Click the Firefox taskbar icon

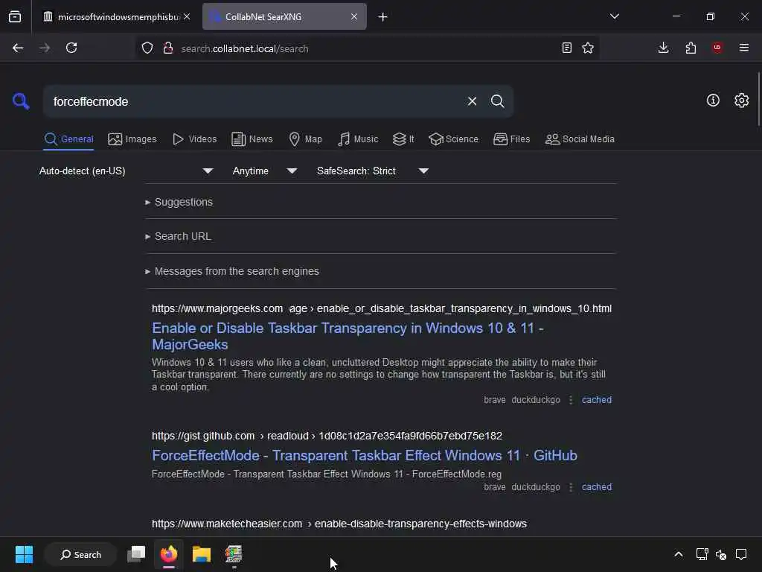[x=169, y=554]
